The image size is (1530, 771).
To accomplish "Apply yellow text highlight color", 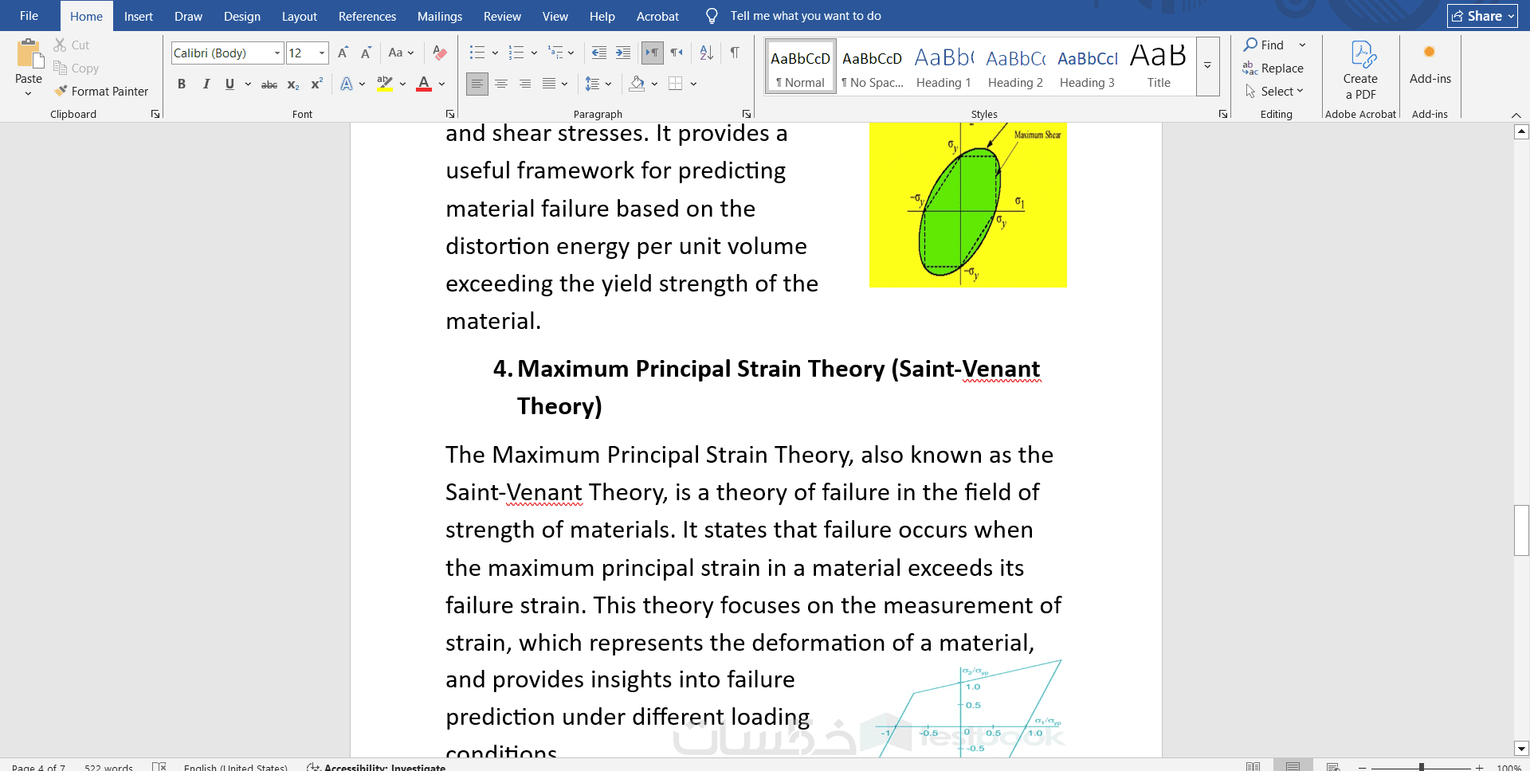I will [385, 84].
